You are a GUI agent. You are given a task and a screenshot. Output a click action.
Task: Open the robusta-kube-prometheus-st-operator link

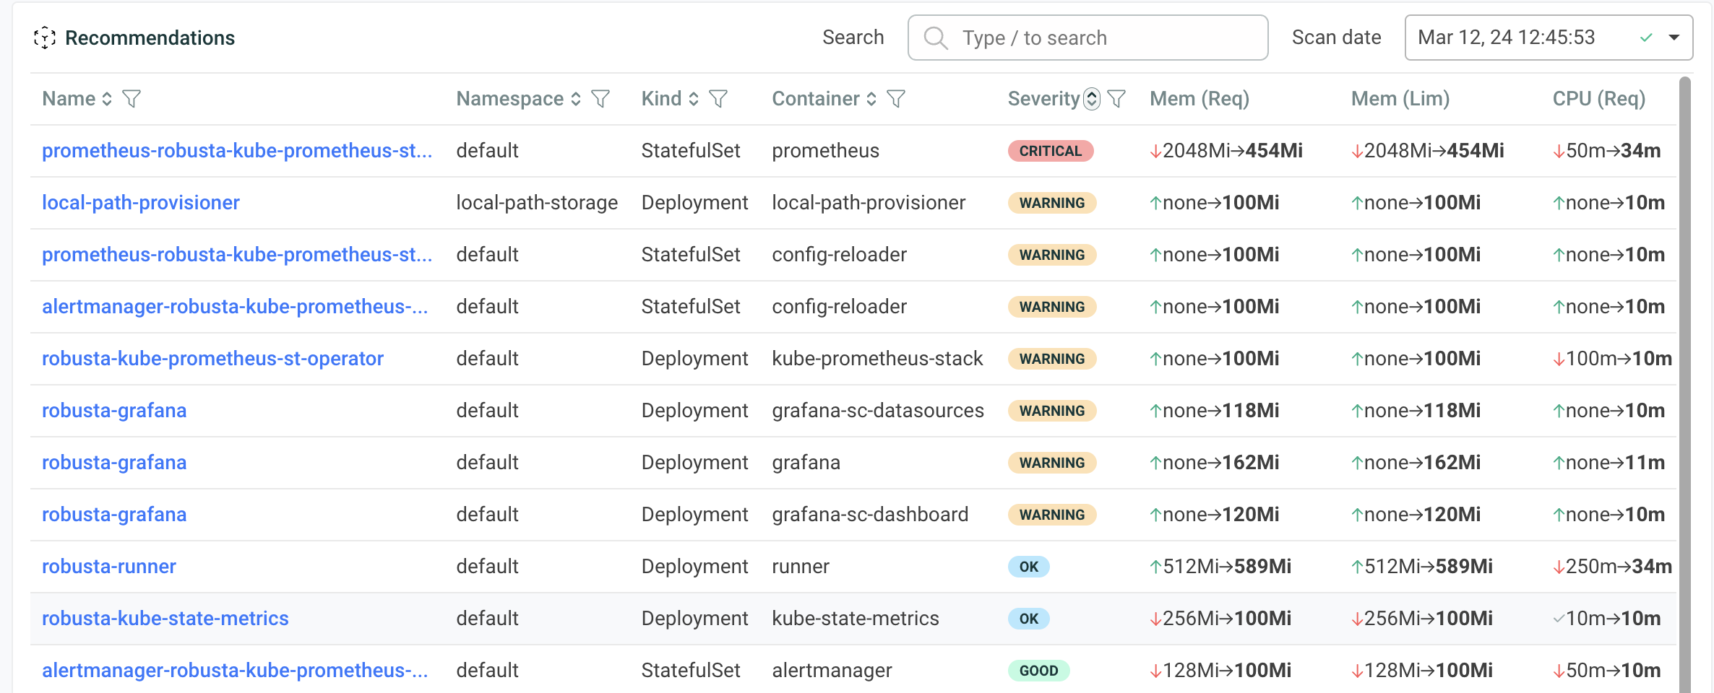coord(212,359)
